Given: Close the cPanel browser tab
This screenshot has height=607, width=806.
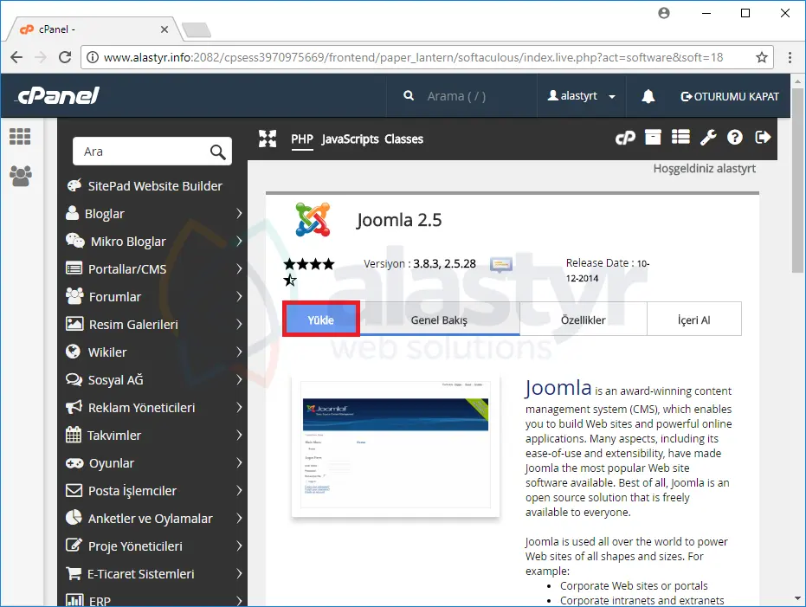Looking at the screenshot, I should 164,29.
